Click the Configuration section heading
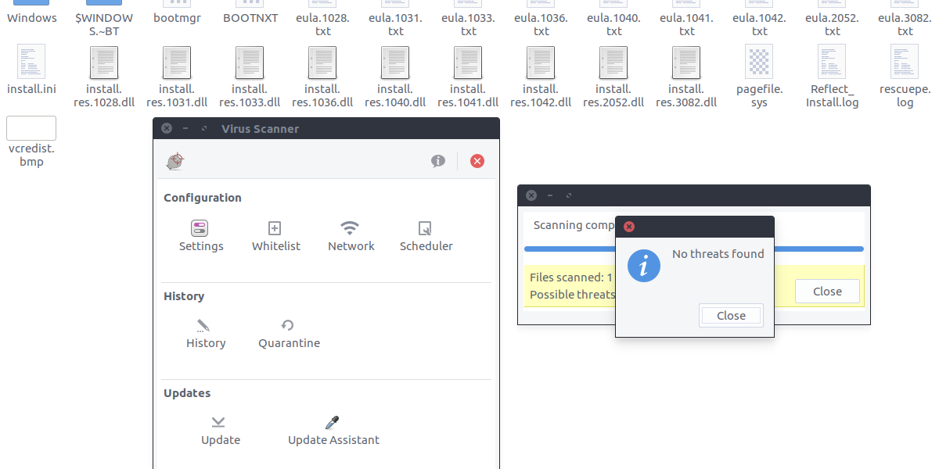This screenshot has width=939, height=469. click(x=202, y=198)
